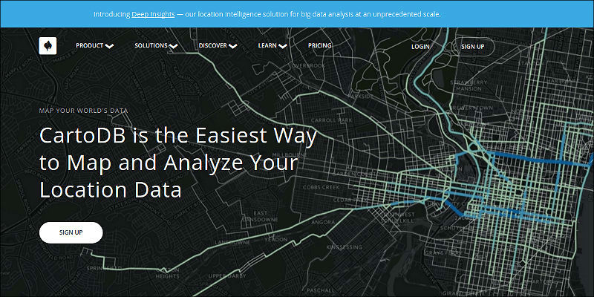Click the 'Kingsessing' map label
This screenshot has width=594, height=297.
click(345, 247)
